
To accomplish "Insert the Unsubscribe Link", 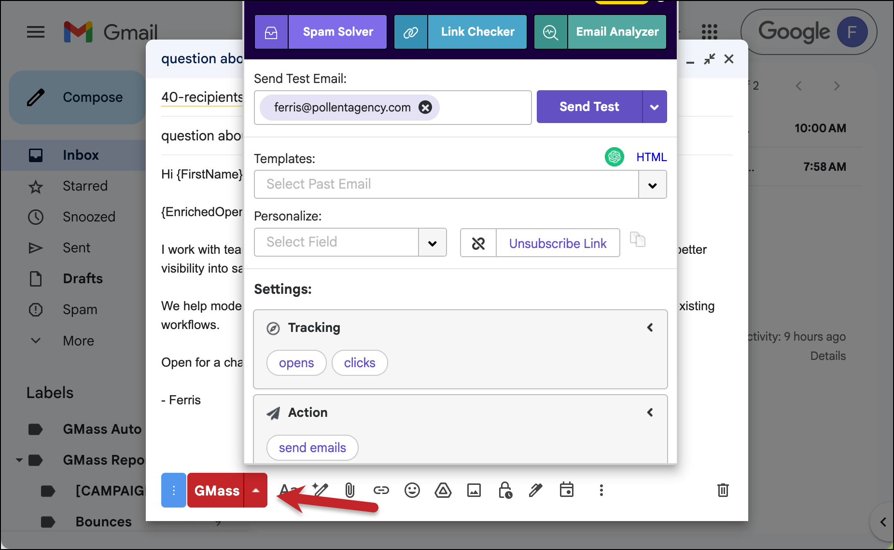I will (558, 243).
